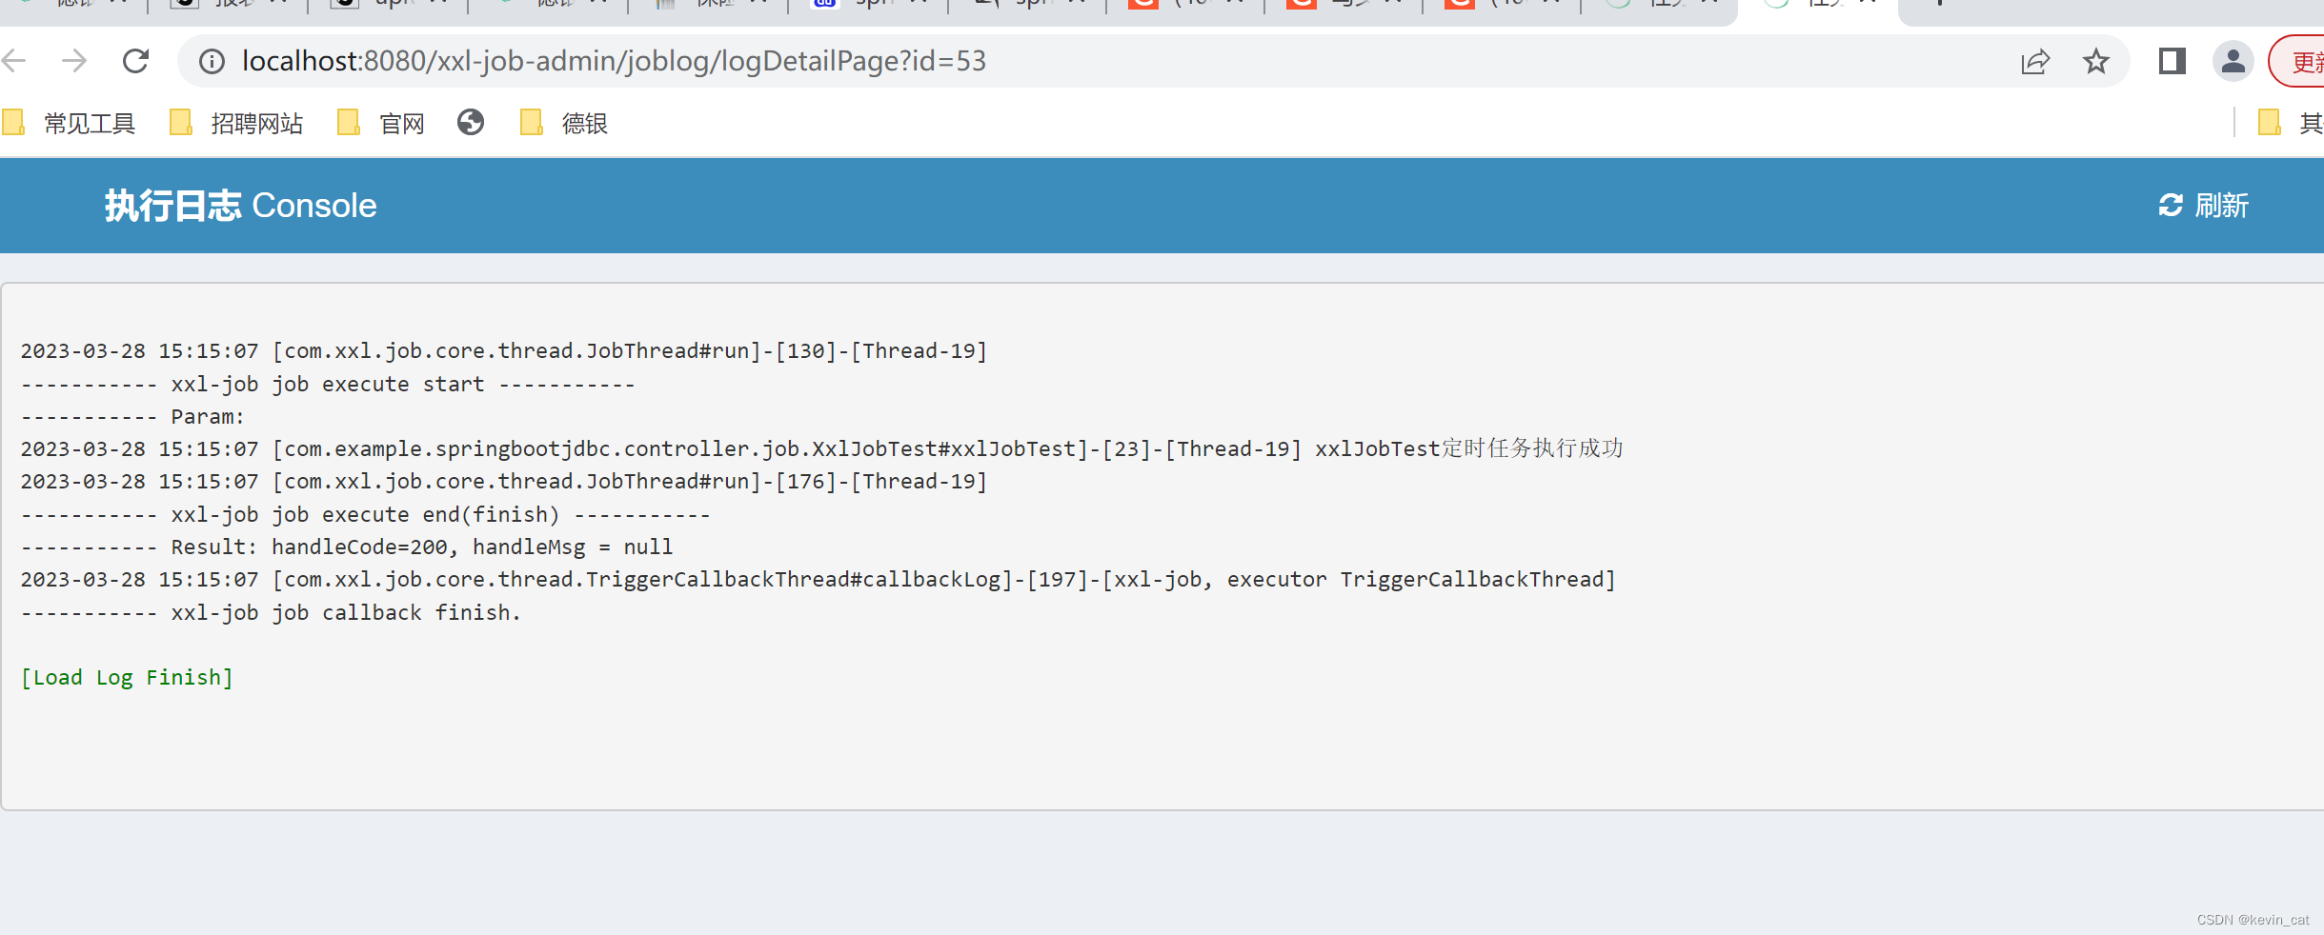The width and height of the screenshot is (2324, 935).
Task: Open the user profile avatar icon
Action: [2233, 62]
